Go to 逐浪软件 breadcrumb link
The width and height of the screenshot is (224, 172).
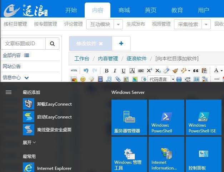click(x=136, y=59)
